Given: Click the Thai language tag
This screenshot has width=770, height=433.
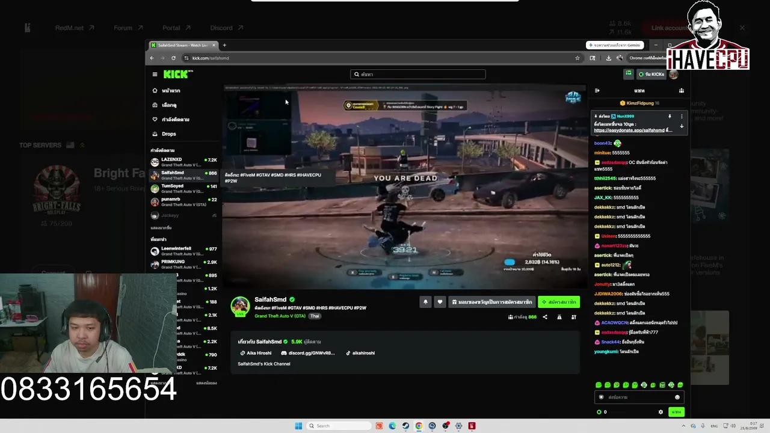Looking at the screenshot, I should click(315, 316).
